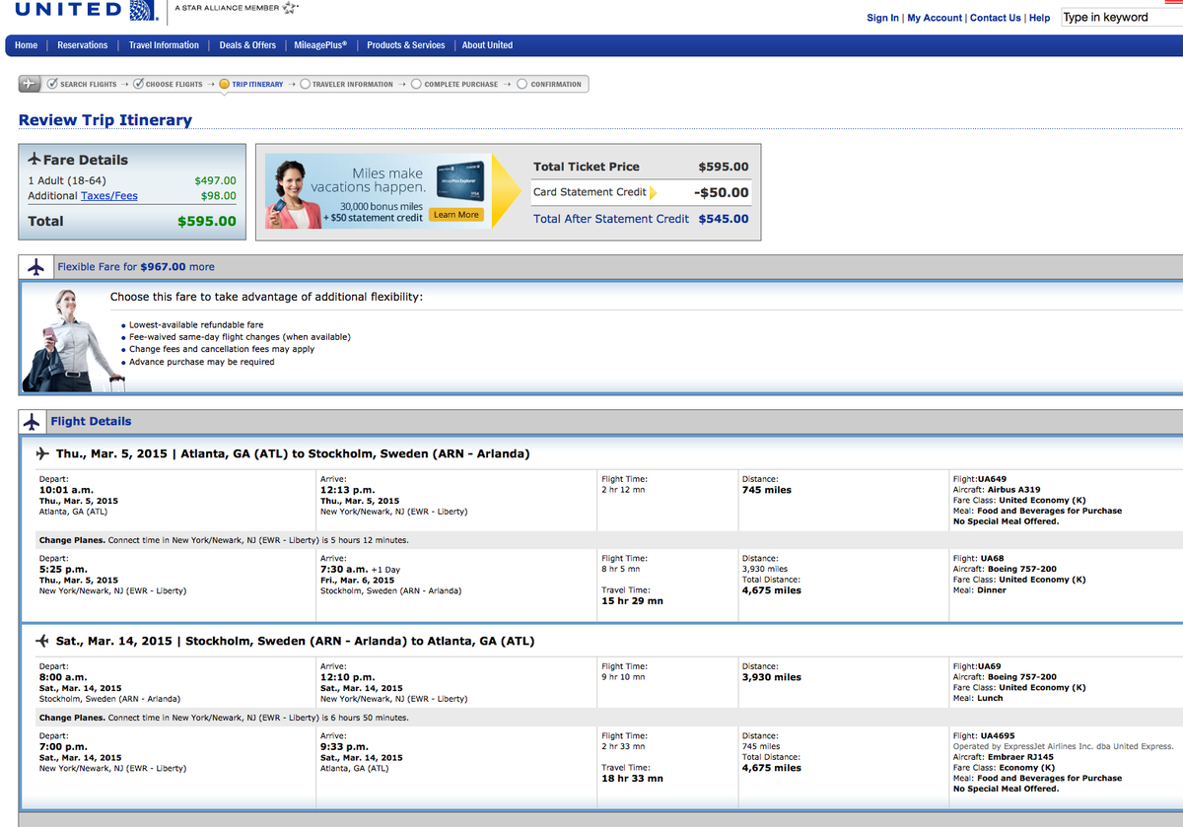
Task: Click return plane icon next to Sat., Mar. 14
Action: click(x=42, y=641)
